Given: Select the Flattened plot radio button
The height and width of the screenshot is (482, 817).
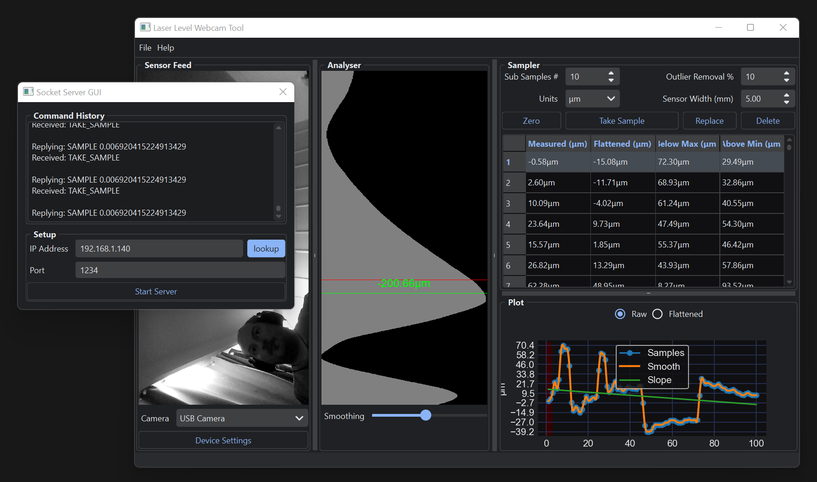Looking at the screenshot, I should [658, 314].
